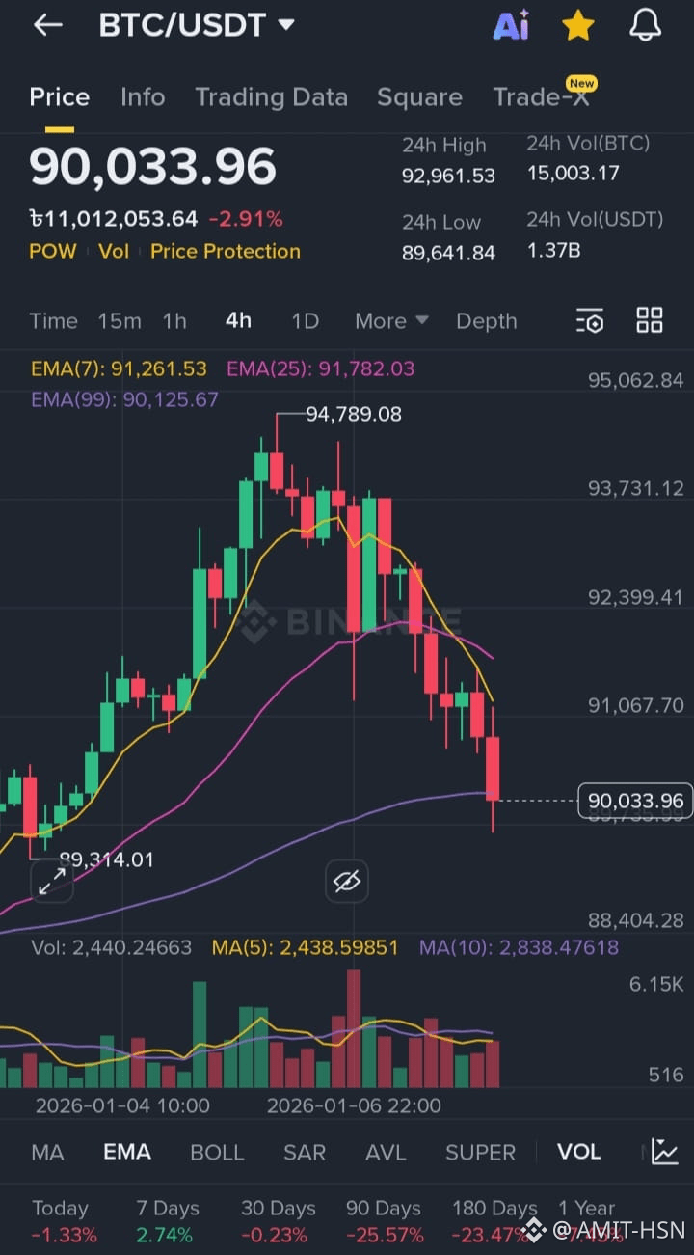Open the Square tab
Viewport: 694px width, 1255px height.
(419, 96)
